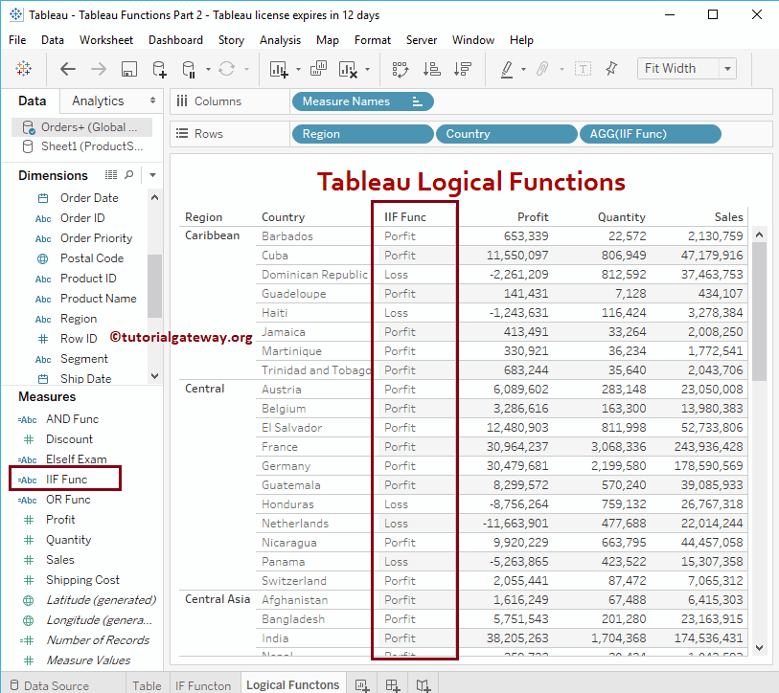
Task: Open the Analysis menu
Action: click(x=280, y=40)
